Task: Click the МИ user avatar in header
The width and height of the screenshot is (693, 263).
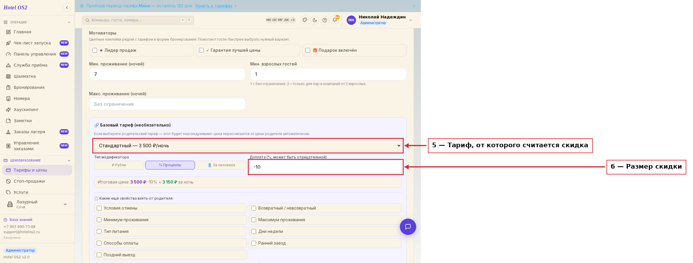Action: click(269, 20)
